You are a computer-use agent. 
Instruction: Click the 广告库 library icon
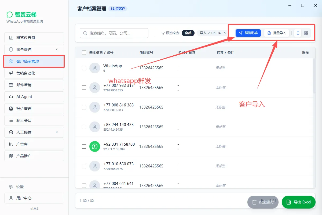(11, 144)
